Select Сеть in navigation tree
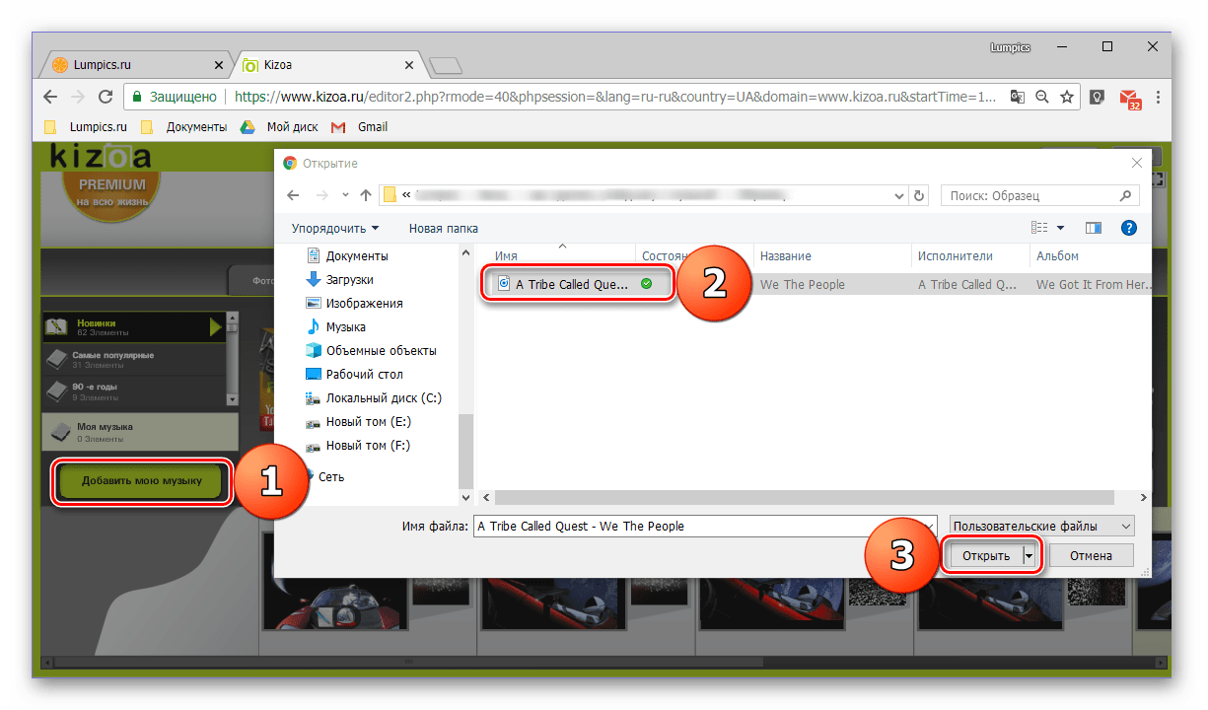This screenshot has height=710, width=1208. coord(330,476)
